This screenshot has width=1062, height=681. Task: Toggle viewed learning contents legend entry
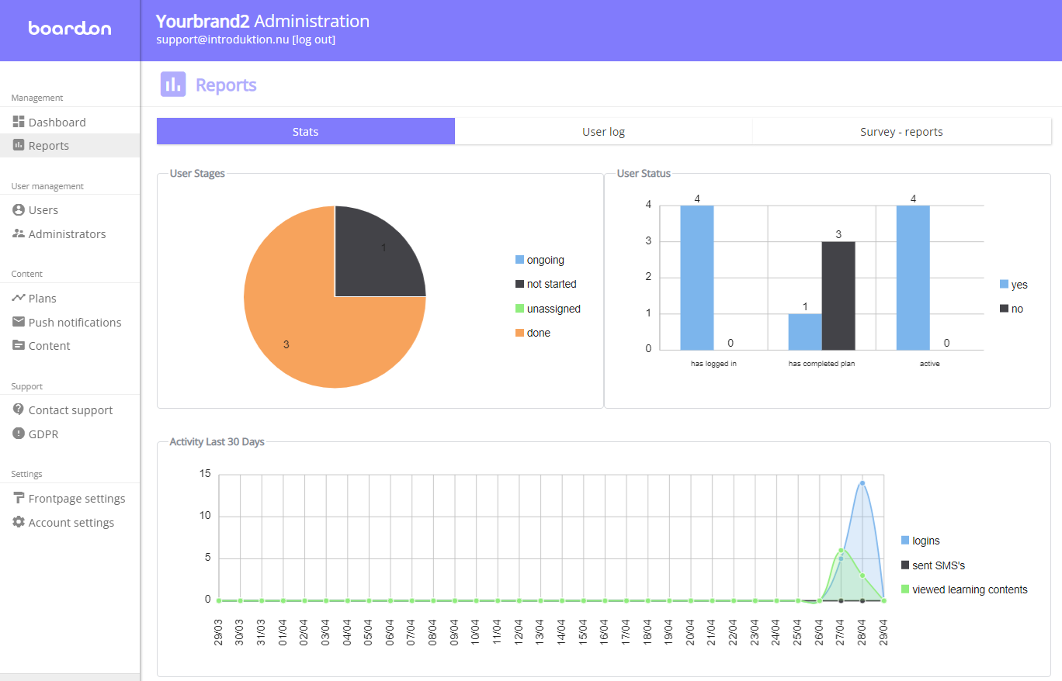pos(965,589)
